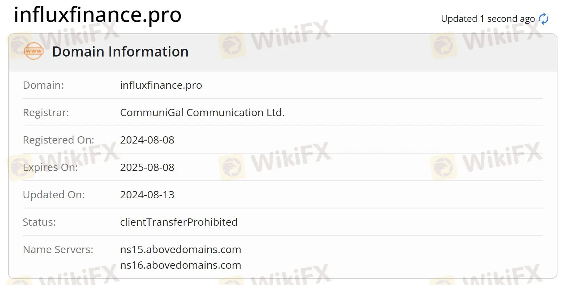This screenshot has width=562, height=285.
Task: Click the Updated On: label
Action: point(54,195)
